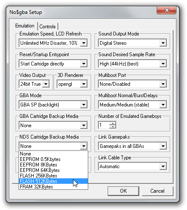Close the No$gba Setup dialog
Screen dimensions: 187x210
point(167,10)
